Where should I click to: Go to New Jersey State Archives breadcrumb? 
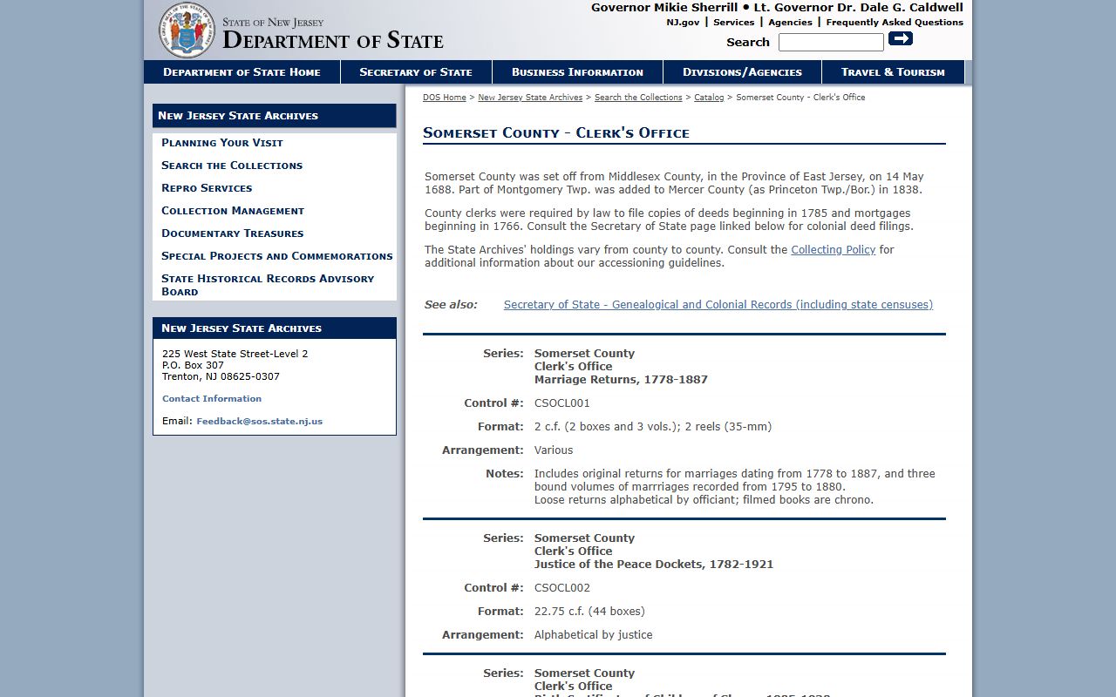[530, 98]
